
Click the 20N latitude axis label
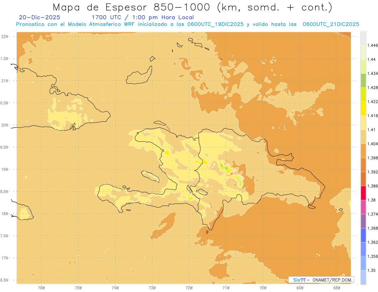pos(5,125)
